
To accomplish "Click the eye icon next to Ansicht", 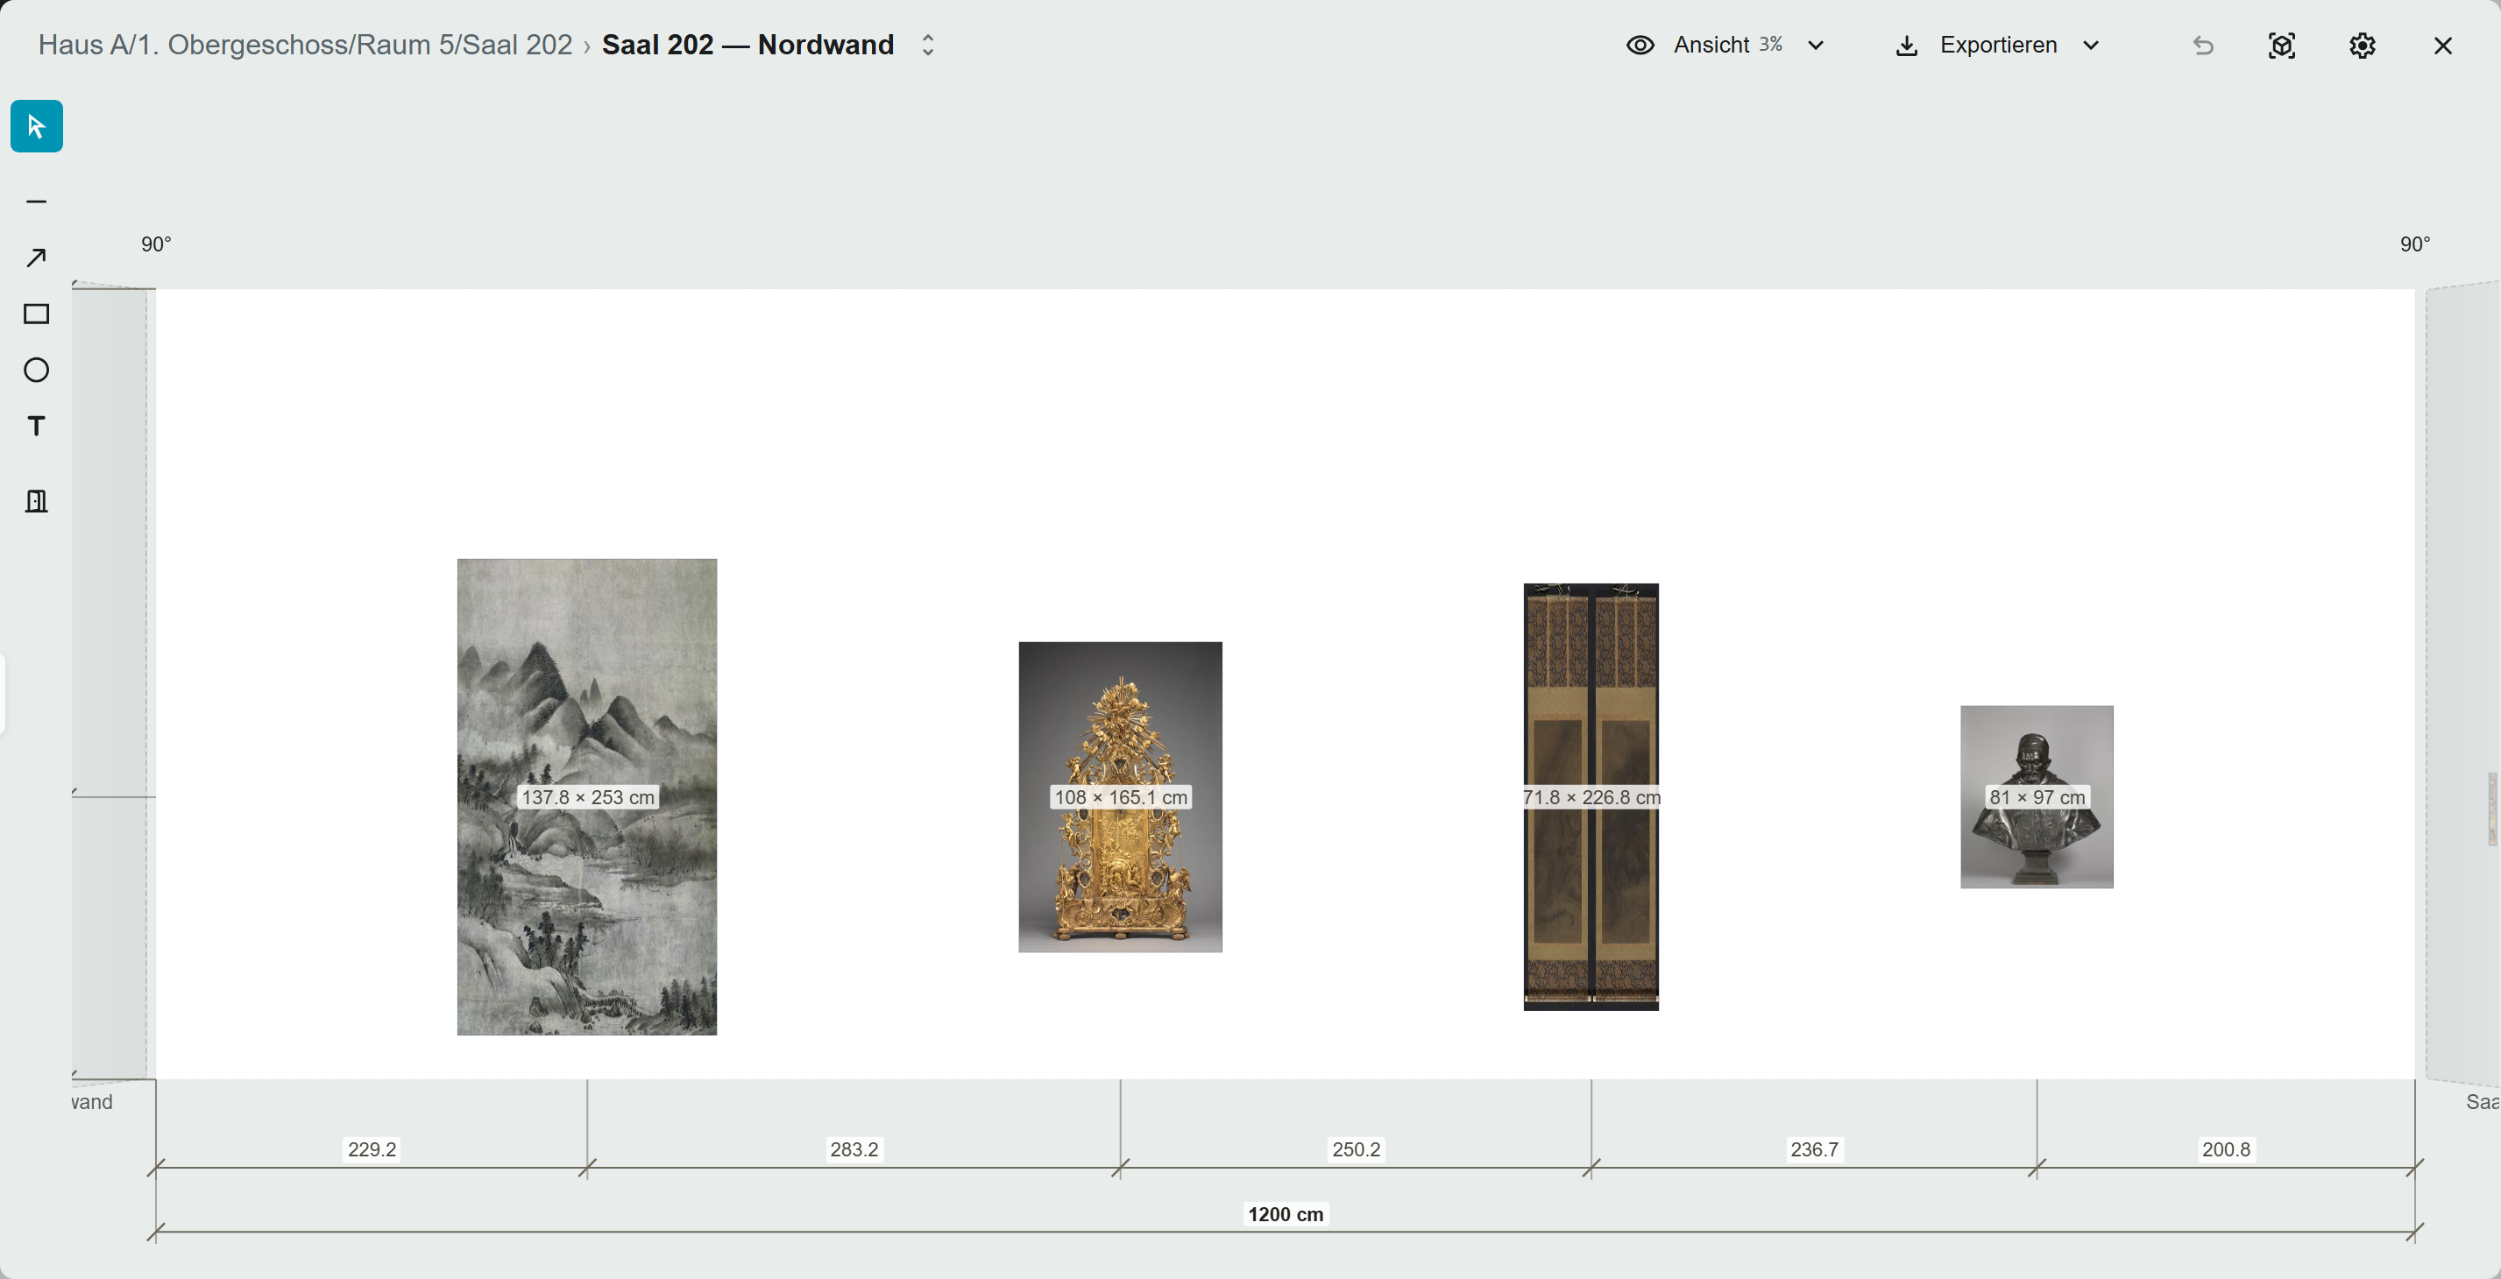I will [1640, 46].
